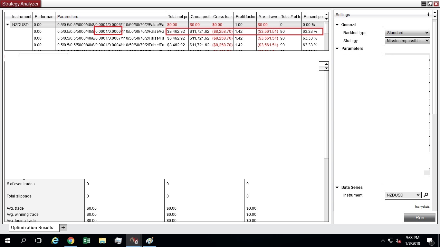Open the Paint palette icon in taskbar
Image resolution: width=440 pixels, height=247 pixels.
[x=149, y=241]
